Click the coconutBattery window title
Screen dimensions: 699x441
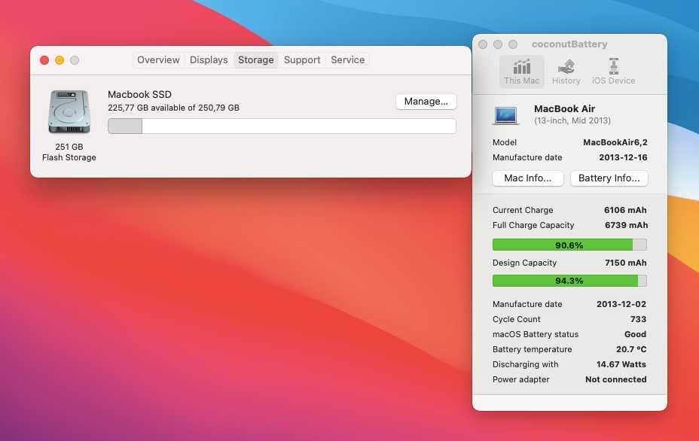point(569,44)
